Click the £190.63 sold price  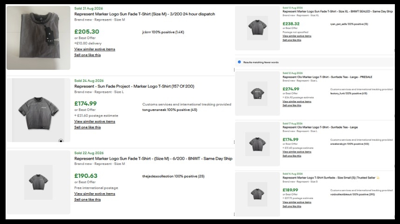pyautogui.click(x=86, y=176)
